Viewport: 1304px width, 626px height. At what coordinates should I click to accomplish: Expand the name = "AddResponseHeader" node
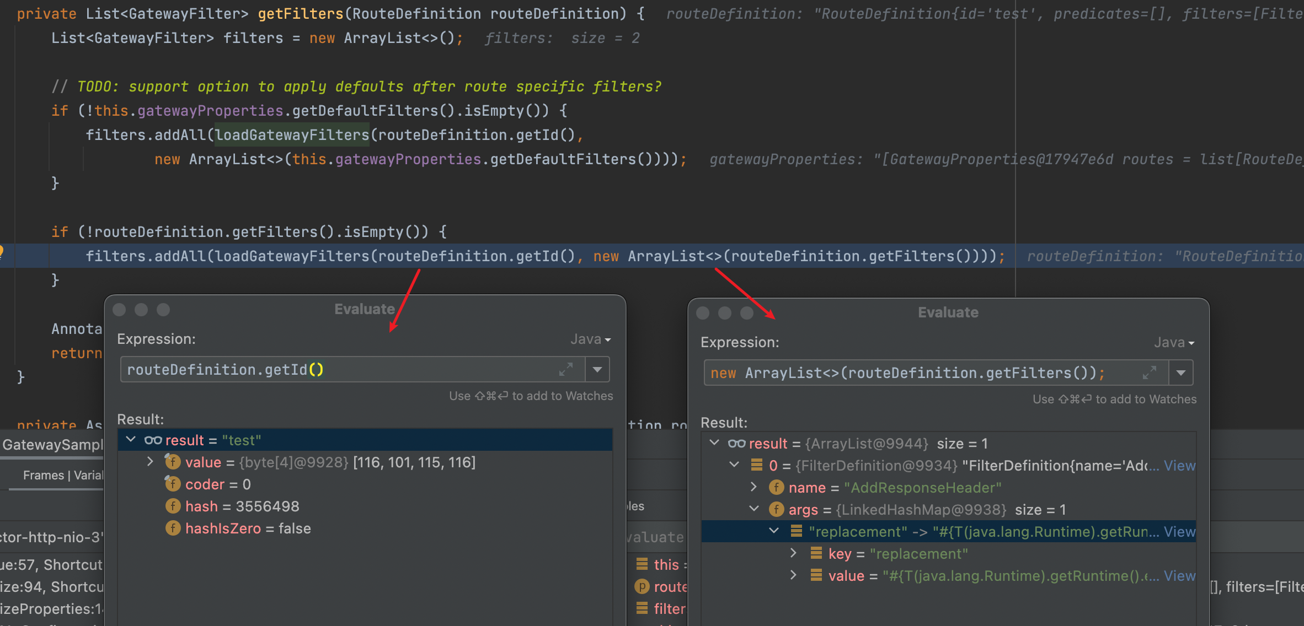click(754, 487)
